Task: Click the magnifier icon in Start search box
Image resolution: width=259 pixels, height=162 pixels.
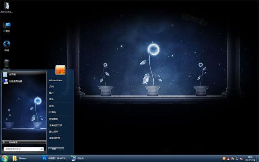Action: click(41, 149)
